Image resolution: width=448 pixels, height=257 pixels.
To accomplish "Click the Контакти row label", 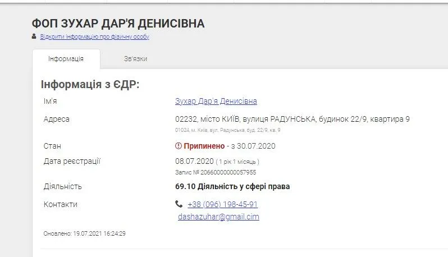I will (61, 204).
